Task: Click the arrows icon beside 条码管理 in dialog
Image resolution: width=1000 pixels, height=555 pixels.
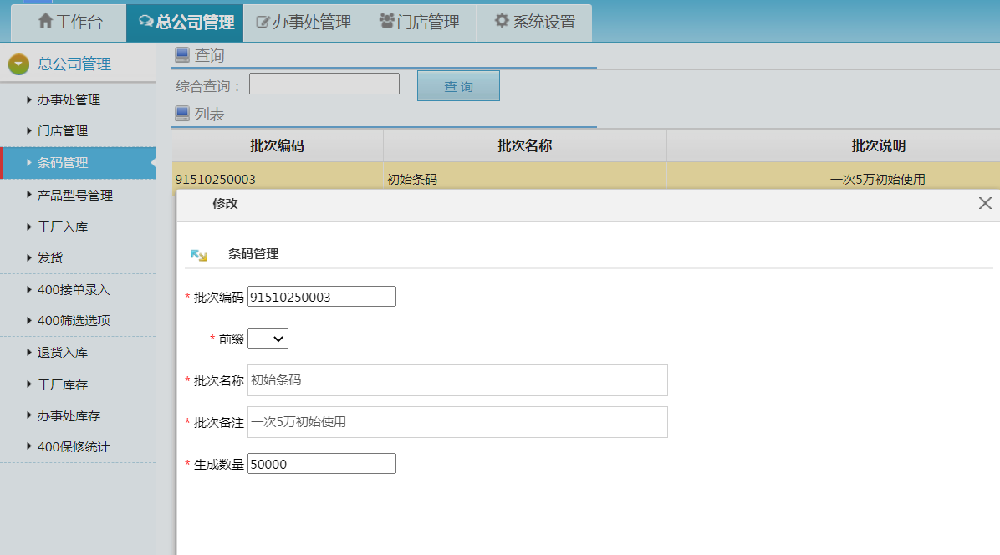Action: (199, 255)
